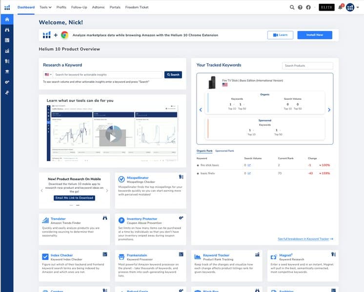The width and height of the screenshot is (364, 292).
Task: Switch to the Sponsored Rank tab
Action: (224, 151)
